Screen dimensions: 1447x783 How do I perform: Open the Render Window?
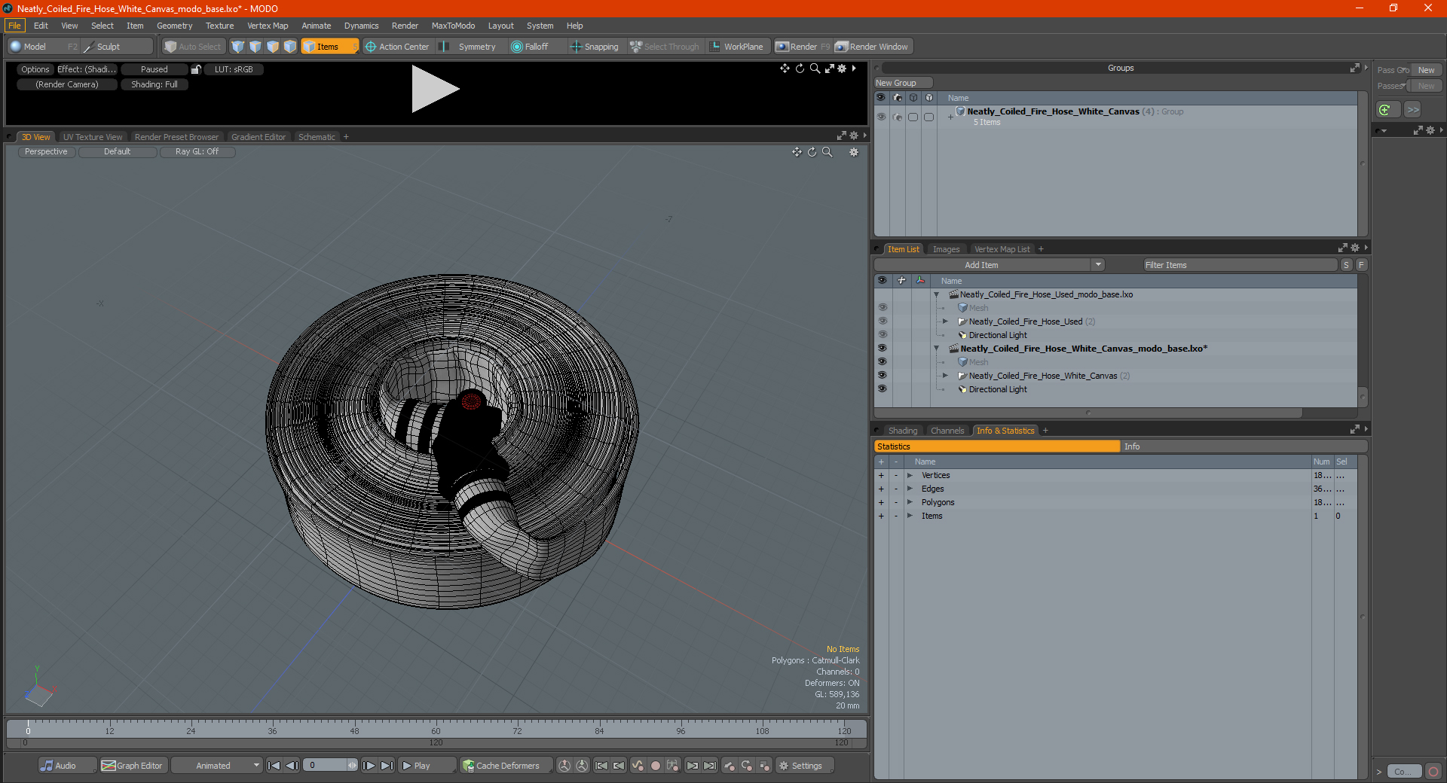[873, 47]
